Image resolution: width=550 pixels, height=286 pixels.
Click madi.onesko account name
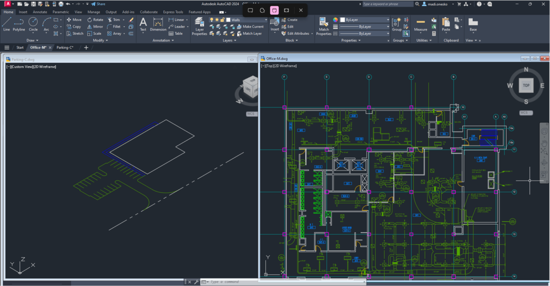438,4
